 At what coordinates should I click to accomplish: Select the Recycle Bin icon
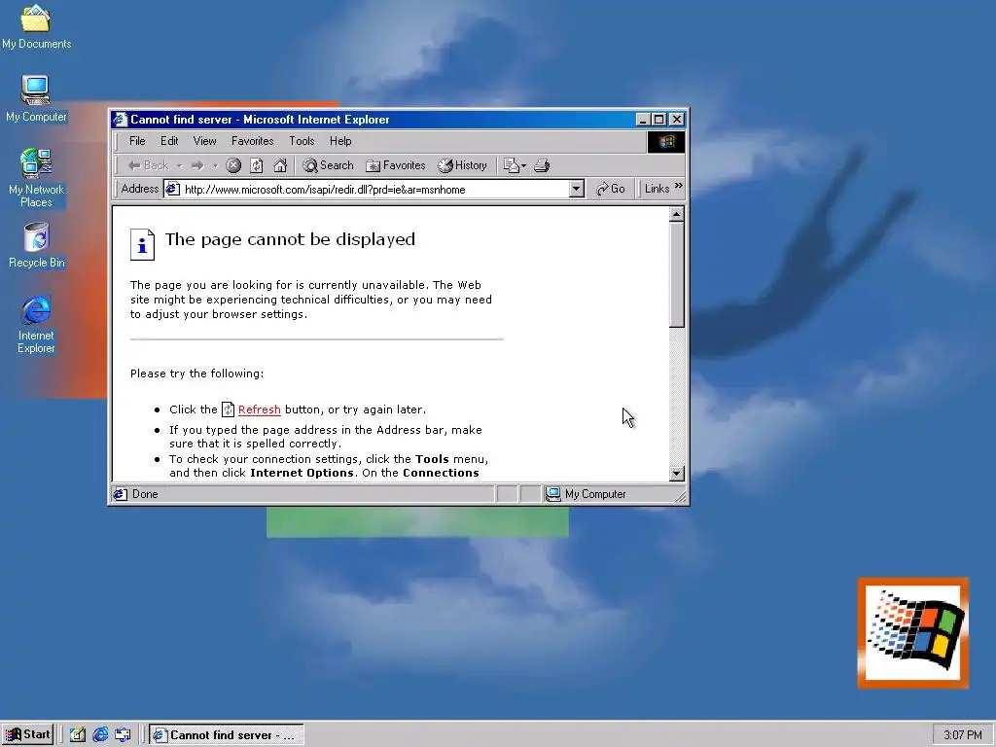point(36,244)
